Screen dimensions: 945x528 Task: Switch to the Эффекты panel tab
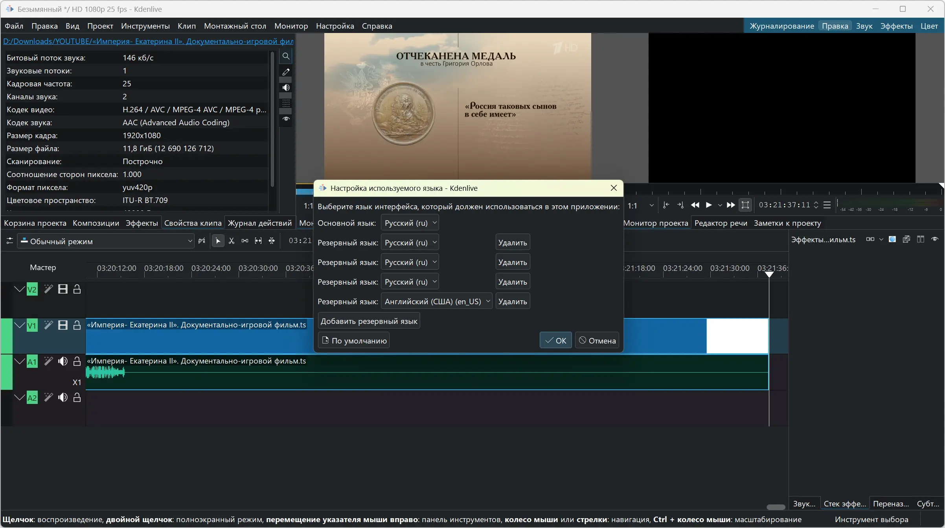[142, 223]
